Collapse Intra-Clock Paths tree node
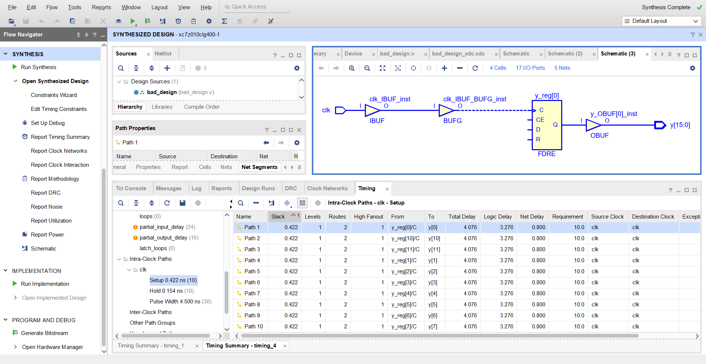Viewport: 706px width, 364px height. coord(119,259)
